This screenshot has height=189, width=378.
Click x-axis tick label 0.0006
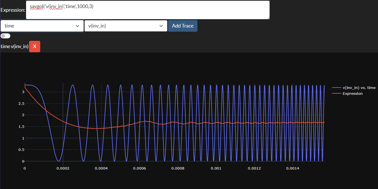139,168
